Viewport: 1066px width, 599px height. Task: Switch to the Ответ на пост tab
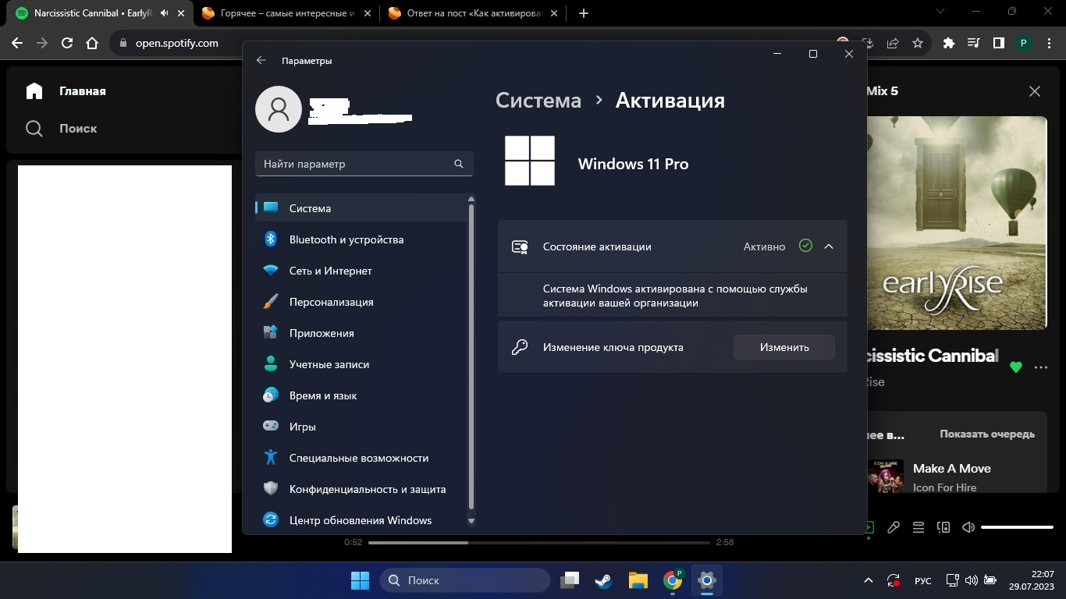click(474, 13)
